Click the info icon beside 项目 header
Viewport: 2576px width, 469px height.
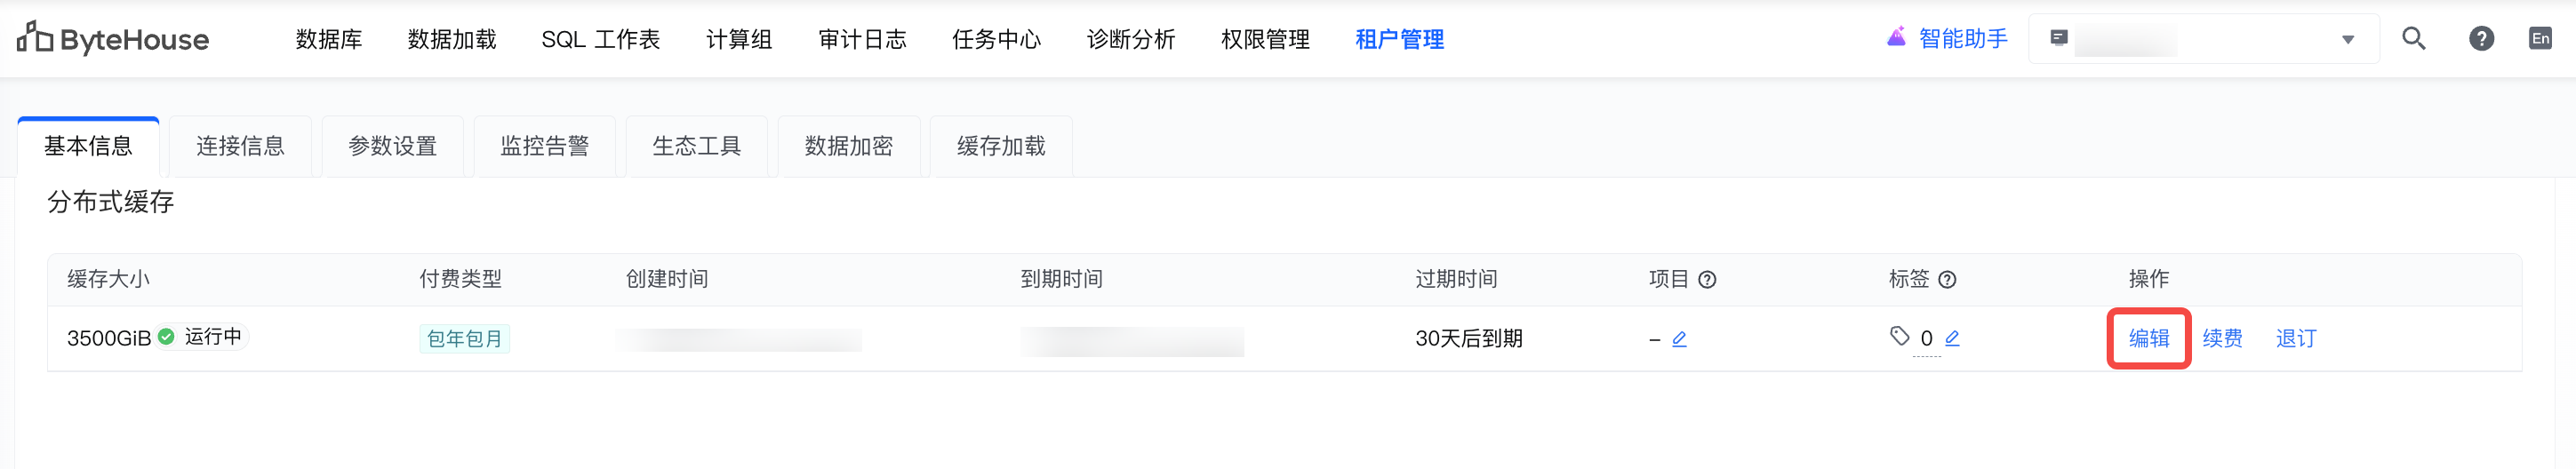coord(1708,280)
